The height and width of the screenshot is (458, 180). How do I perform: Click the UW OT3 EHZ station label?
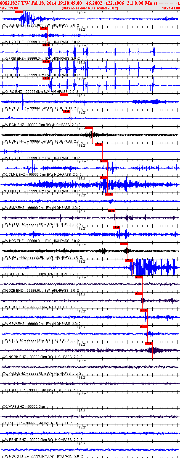tap(13, 340)
